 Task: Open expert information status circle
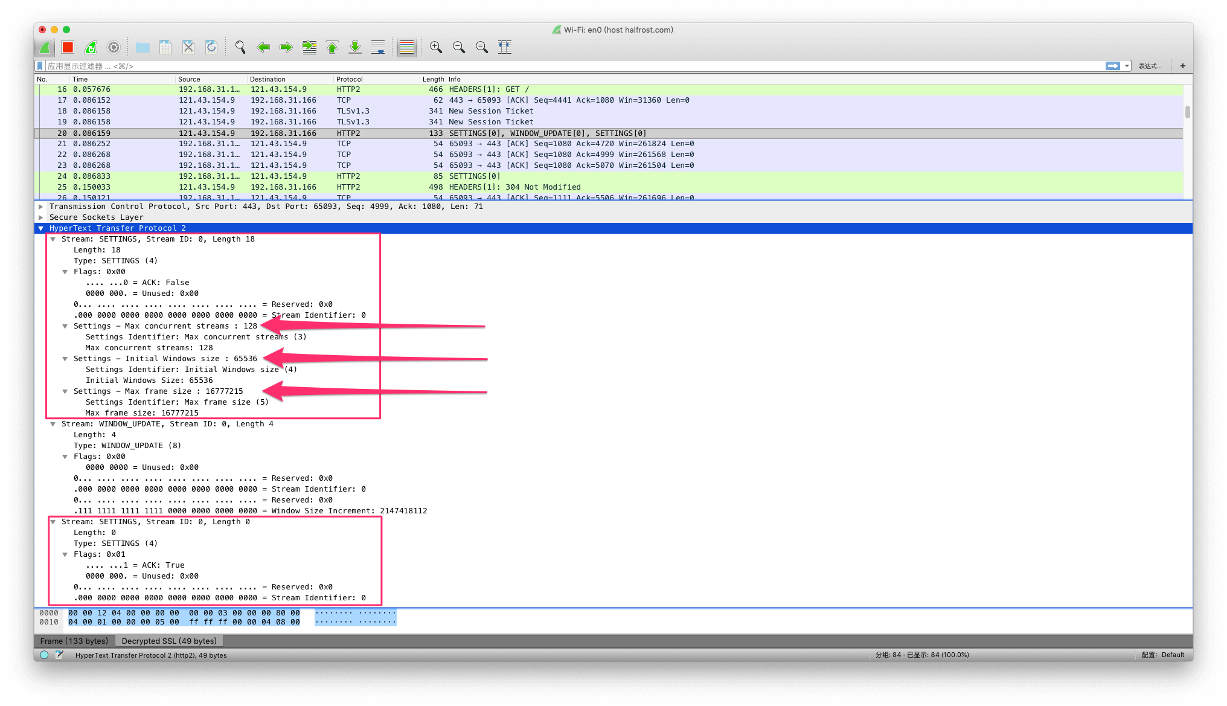point(44,655)
